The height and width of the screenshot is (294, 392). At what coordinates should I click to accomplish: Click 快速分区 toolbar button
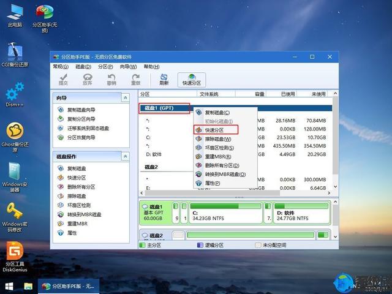point(192,80)
